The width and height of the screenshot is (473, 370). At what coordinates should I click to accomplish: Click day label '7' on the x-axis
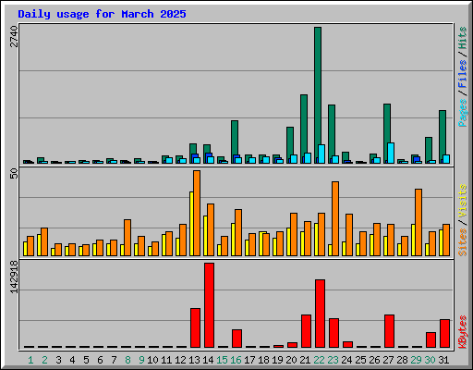(114, 360)
